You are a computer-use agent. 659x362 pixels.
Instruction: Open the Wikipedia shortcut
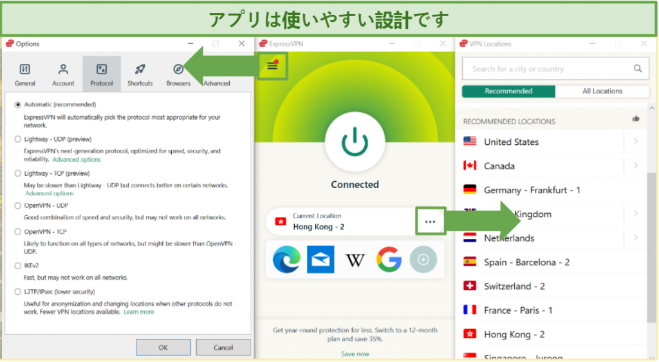(355, 260)
